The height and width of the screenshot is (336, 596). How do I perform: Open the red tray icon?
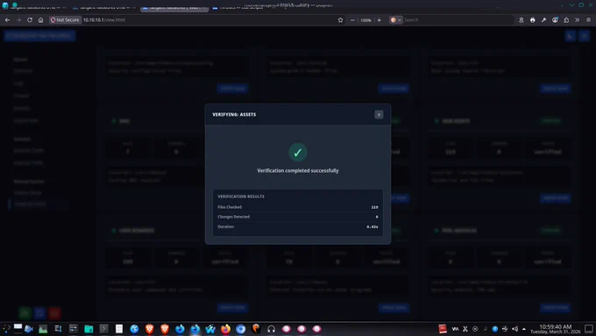[443, 329]
